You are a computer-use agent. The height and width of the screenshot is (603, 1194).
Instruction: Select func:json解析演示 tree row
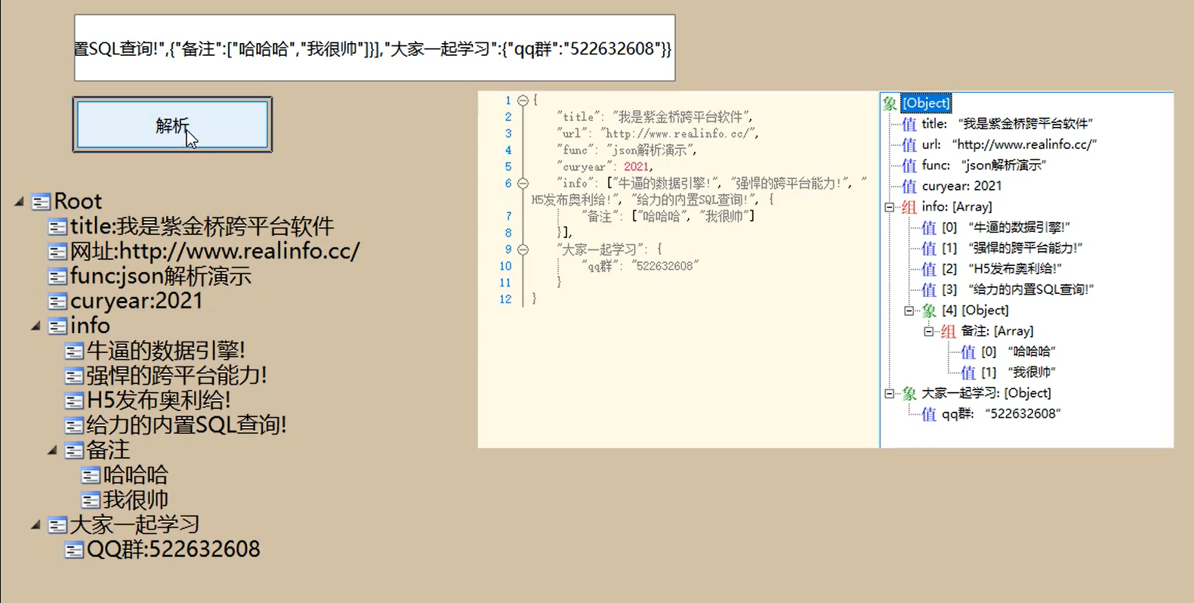click(x=161, y=277)
